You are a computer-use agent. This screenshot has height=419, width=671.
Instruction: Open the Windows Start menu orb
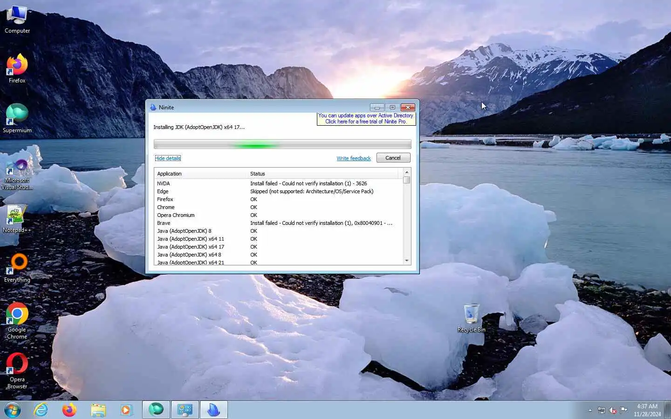pos(13,410)
